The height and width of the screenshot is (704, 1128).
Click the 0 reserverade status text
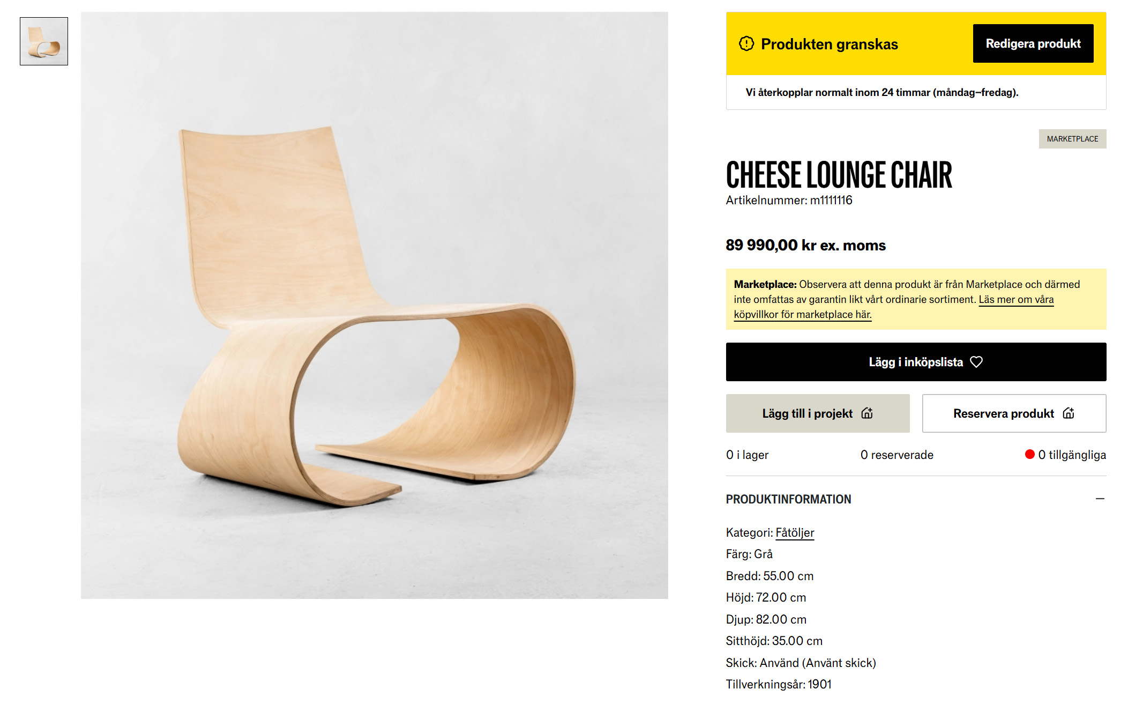897,455
